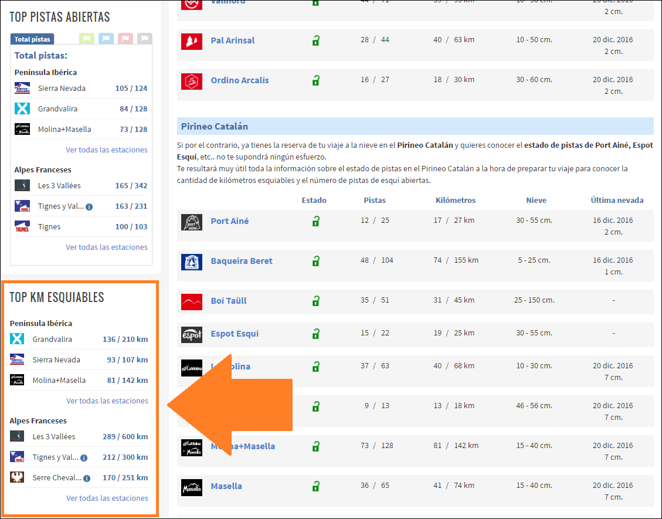Click Baqueira Beret snow depth 5 - 25 cm.

pos(534,260)
